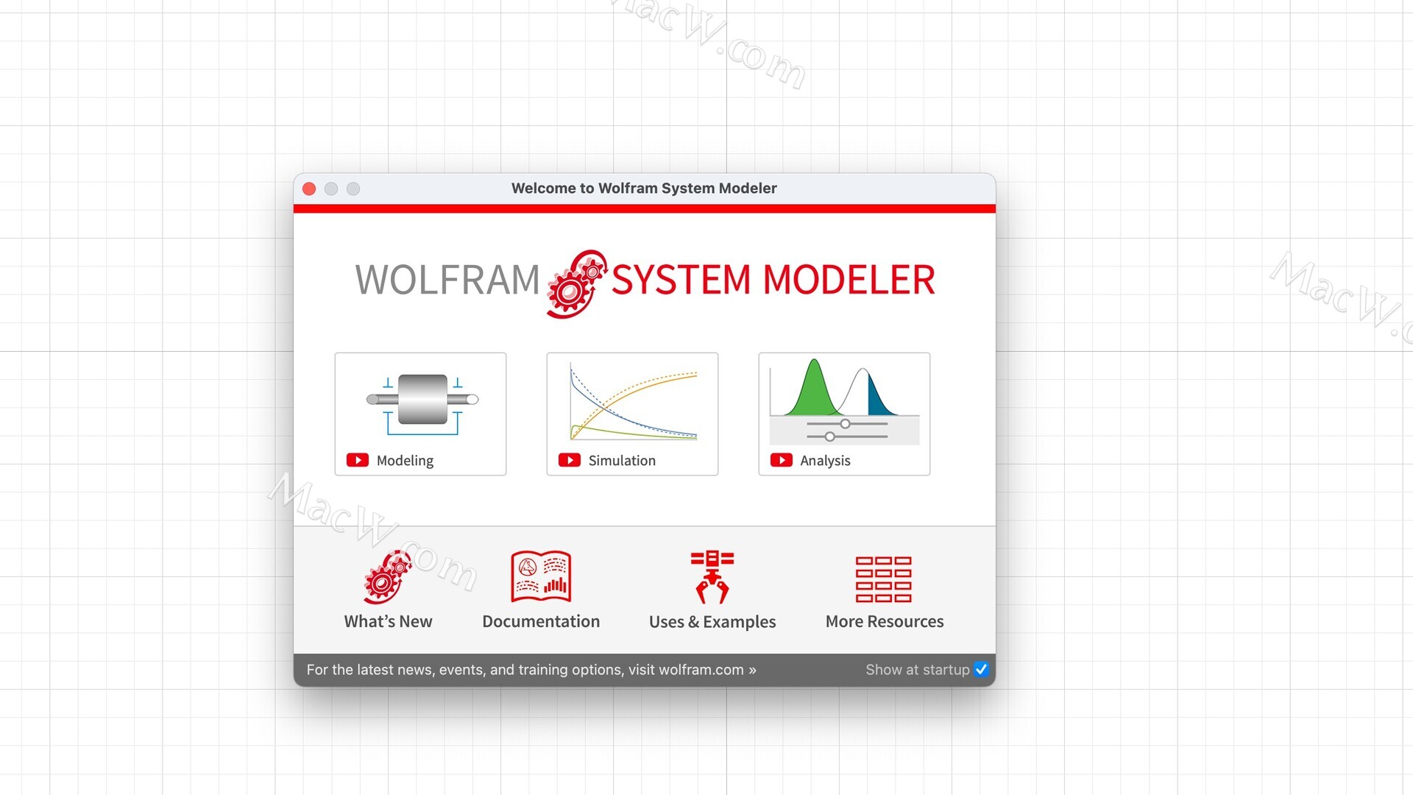Play the Analysis video via YouTube icon
The image size is (1413, 795).
pos(782,460)
